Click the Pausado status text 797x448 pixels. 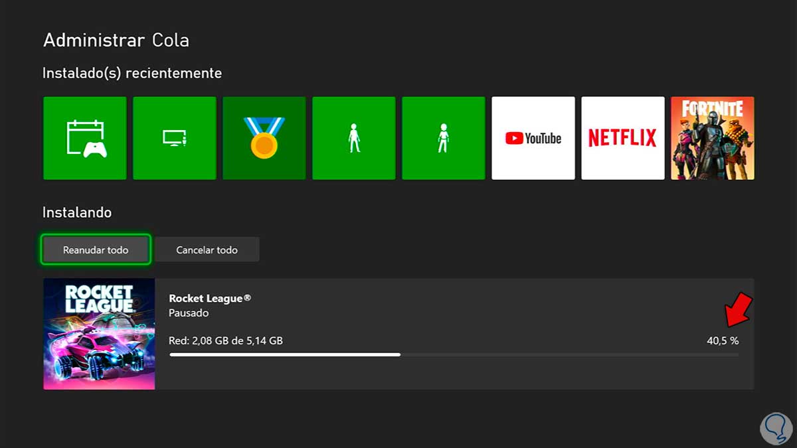click(189, 313)
